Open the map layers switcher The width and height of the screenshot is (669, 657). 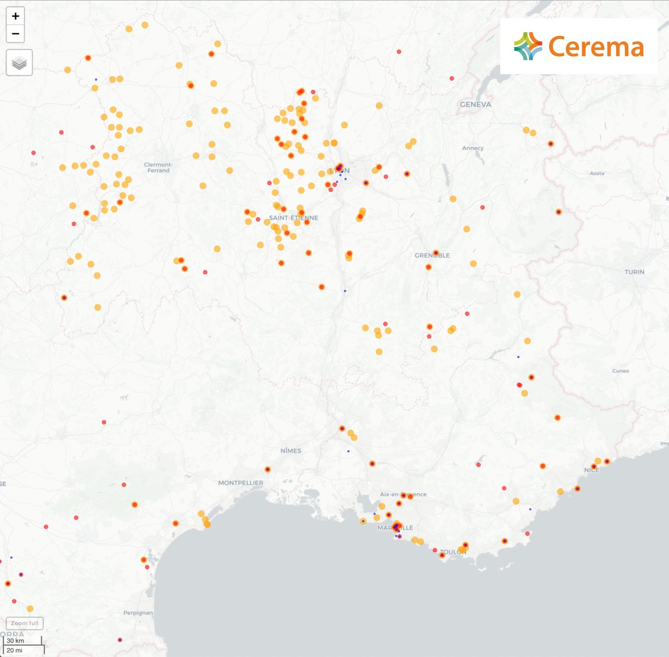[20, 63]
